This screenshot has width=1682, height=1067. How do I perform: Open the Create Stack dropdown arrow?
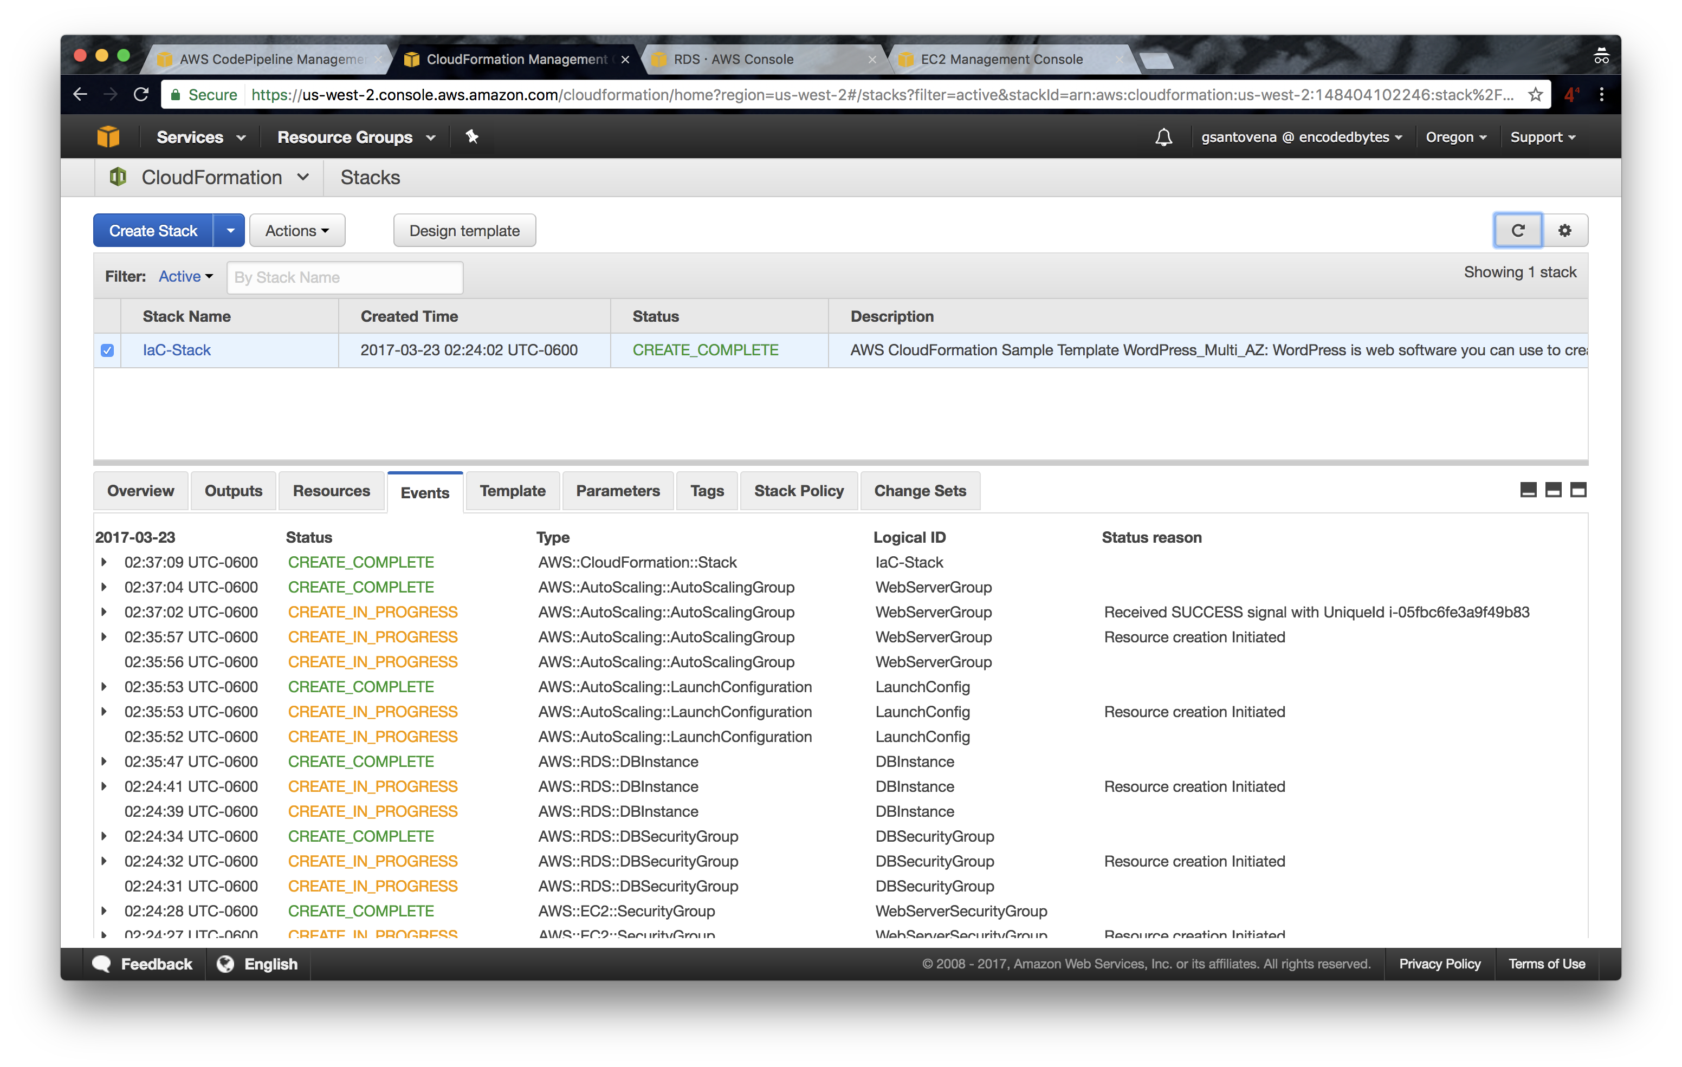(230, 230)
